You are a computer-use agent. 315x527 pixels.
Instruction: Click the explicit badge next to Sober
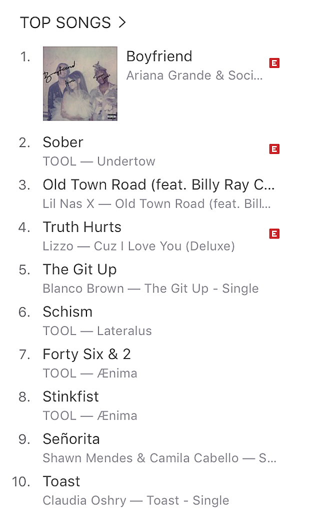[x=274, y=149]
